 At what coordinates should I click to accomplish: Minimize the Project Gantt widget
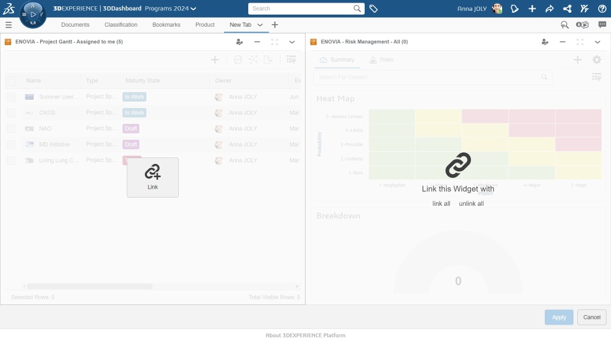(256, 42)
